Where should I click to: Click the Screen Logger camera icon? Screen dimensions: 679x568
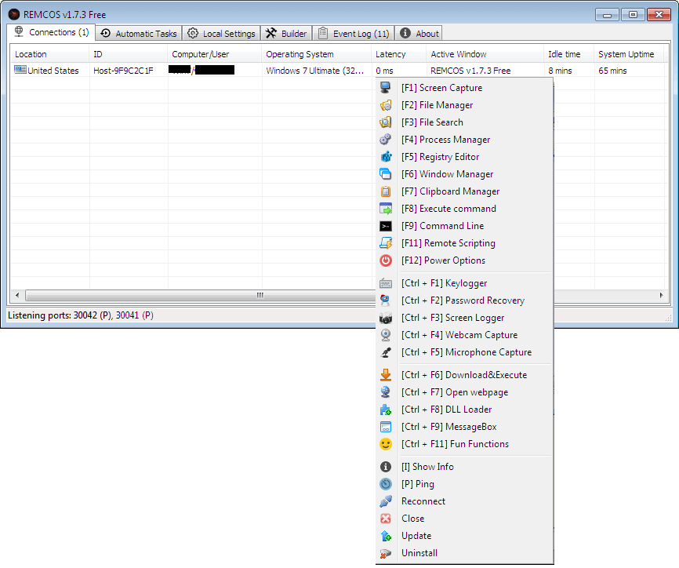(386, 318)
